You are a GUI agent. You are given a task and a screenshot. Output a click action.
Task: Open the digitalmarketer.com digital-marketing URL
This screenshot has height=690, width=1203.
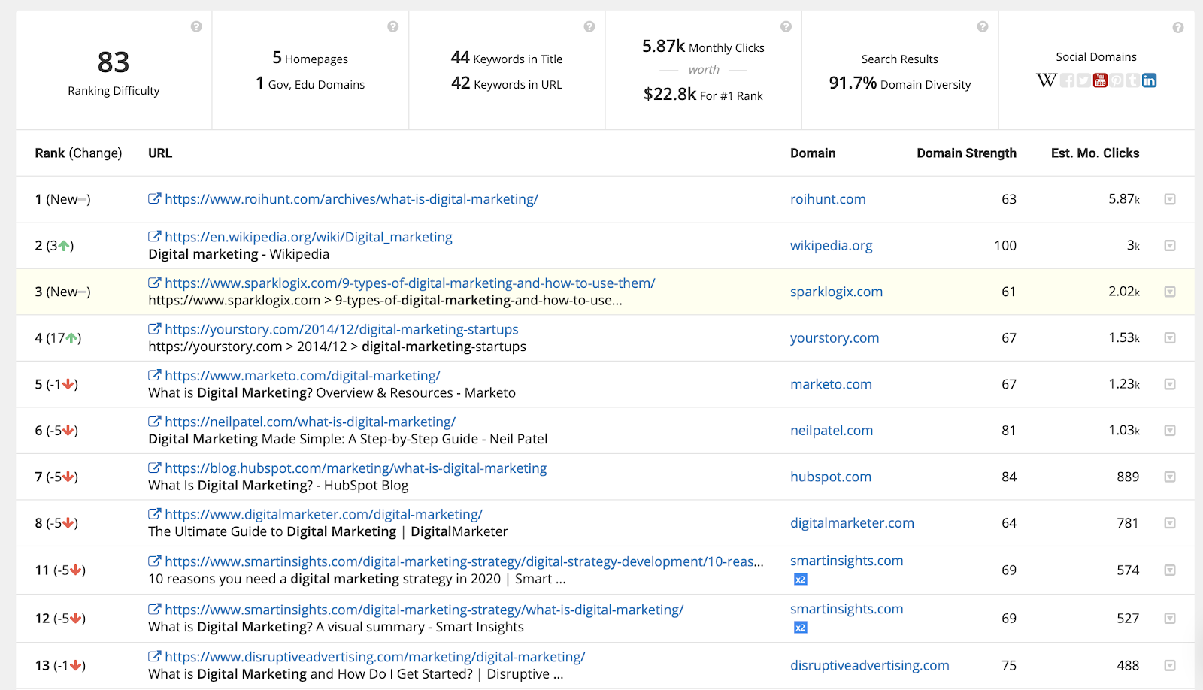point(323,515)
